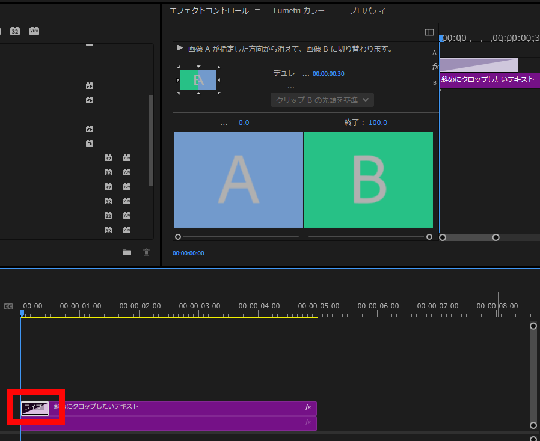Image resolution: width=540 pixels, height=441 pixels.
Task: Click right zoom handle of mini timeline scrollbar
Action: pos(496,237)
